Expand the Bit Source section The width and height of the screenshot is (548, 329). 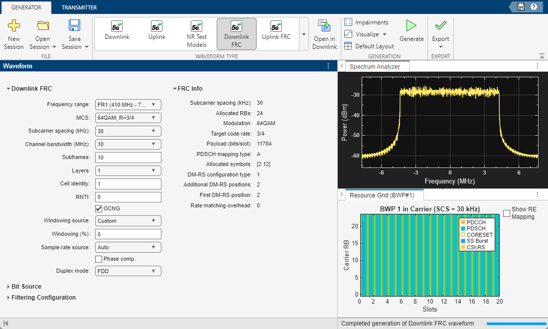[26, 287]
